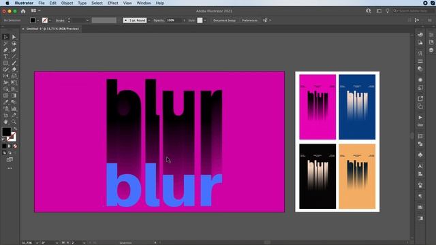Click the Illustrator app menu
The image size is (436, 245).
(x=24, y=3)
